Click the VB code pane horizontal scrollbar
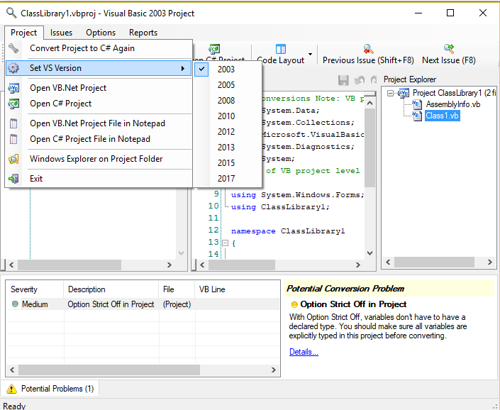This screenshot has height=410, width=500. [91, 265]
